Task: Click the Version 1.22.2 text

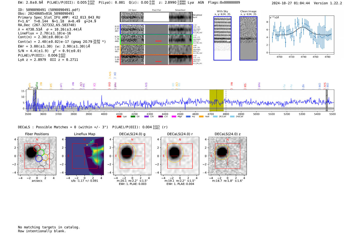Action: (328, 3)
